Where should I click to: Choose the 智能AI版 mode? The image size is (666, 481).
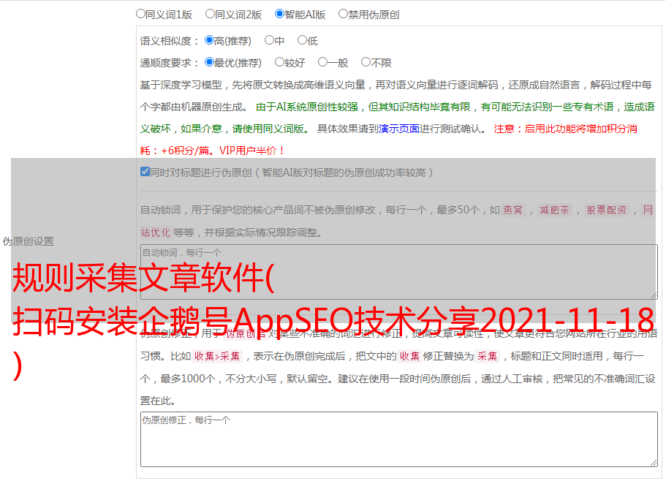pyautogui.click(x=279, y=13)
